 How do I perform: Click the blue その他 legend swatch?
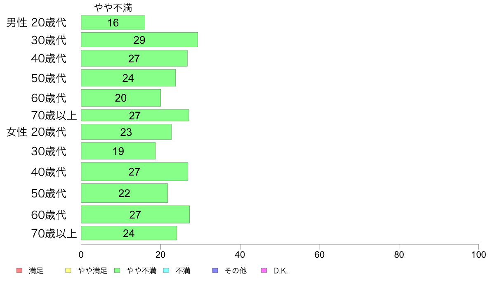215,271
